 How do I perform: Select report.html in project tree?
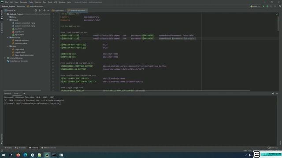pyautogui.click(x=18, y=35)
